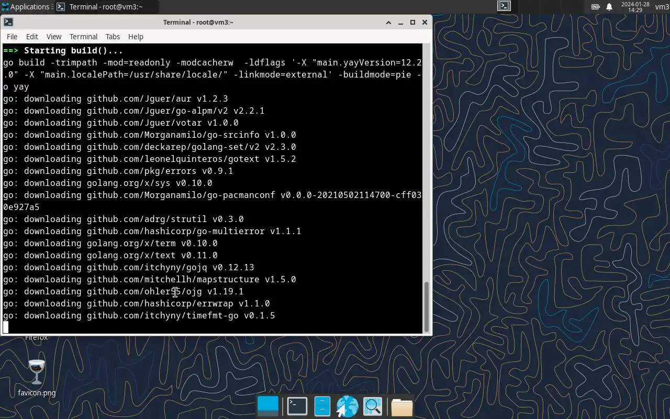Click the ojg v1.19.1 download line
The height and width of the screenshot is (419, 670).
pos(123,291)
